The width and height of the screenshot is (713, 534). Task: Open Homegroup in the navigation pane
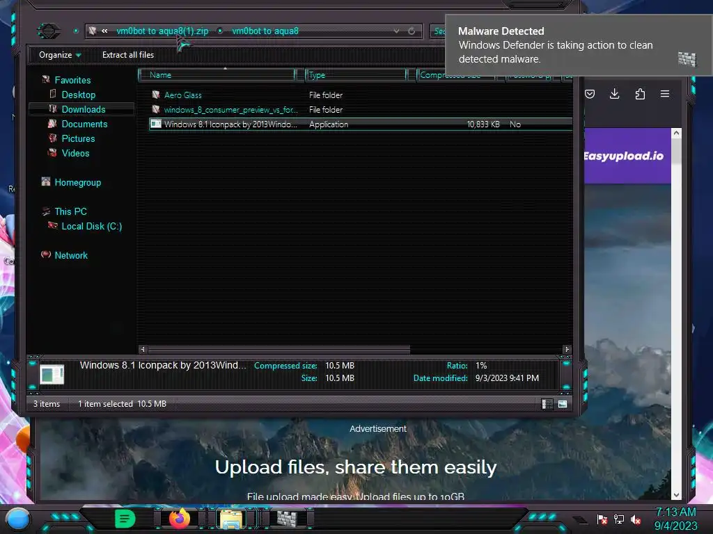[78, 182]
